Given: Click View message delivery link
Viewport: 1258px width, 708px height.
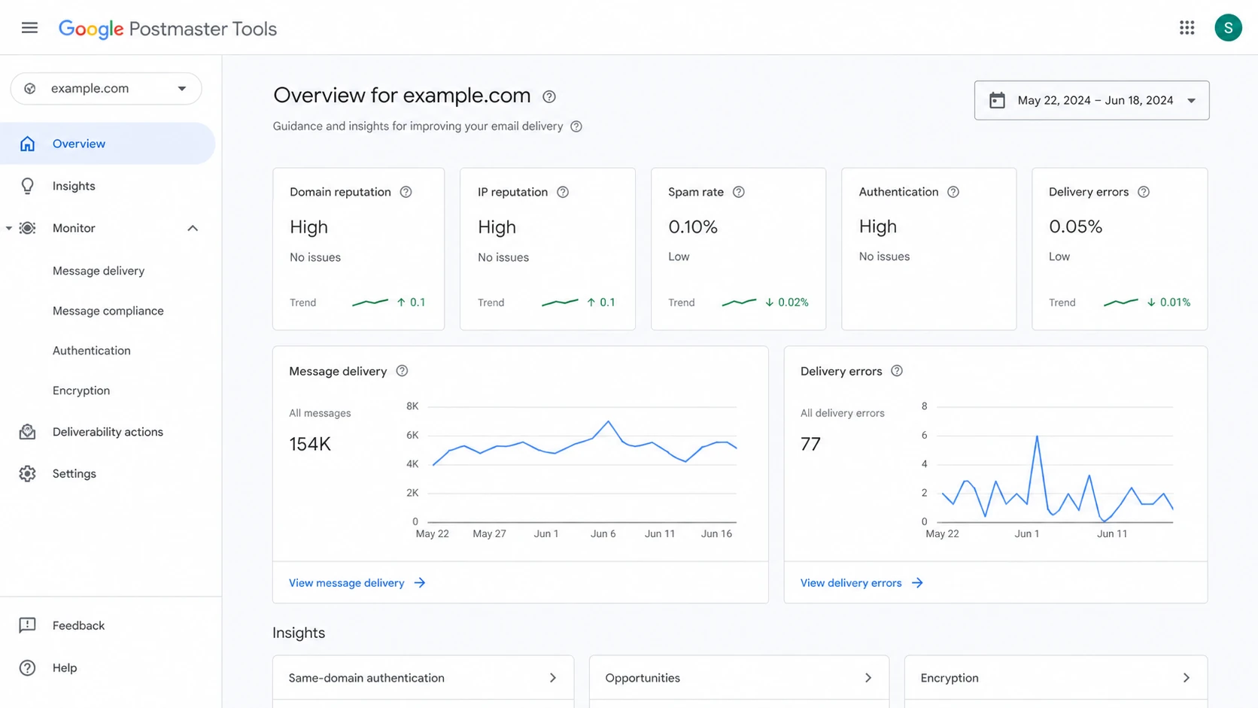Looking at the screenshot, I should click(x=347, y=583).
